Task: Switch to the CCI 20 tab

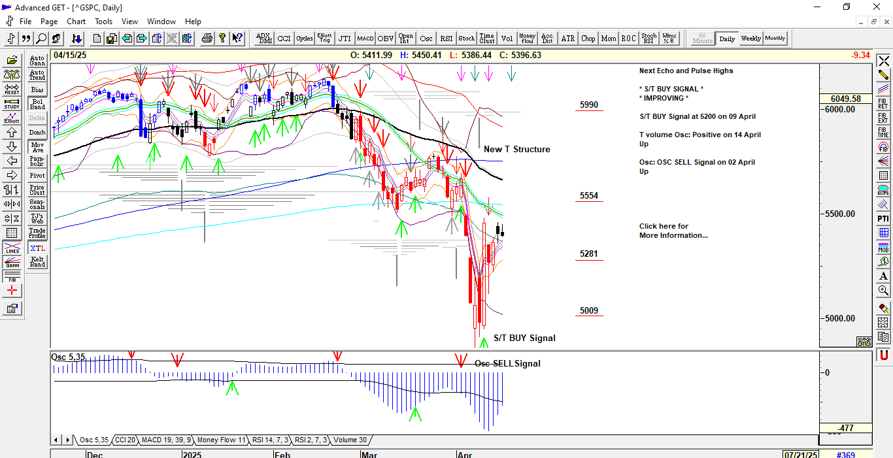Action: (x=124, y=440)
